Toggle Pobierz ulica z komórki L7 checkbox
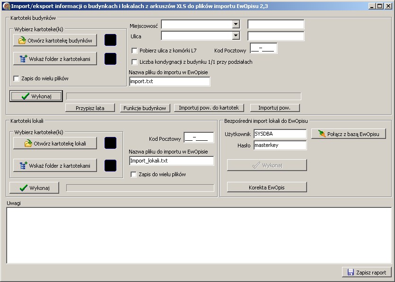Screen dimensions: 395x282 coord(134,51)
